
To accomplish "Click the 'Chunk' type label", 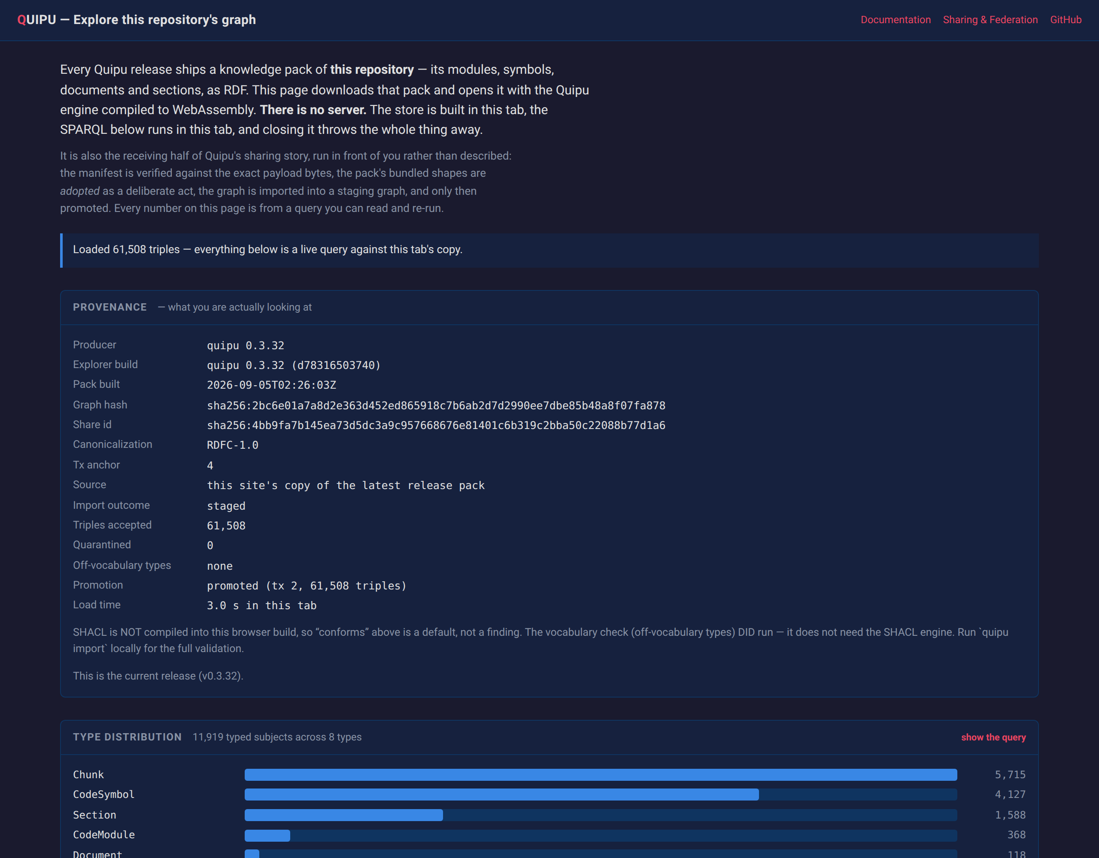I will click(88, 774).
